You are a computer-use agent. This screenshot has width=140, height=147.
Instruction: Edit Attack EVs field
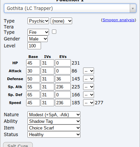(63, 71)
